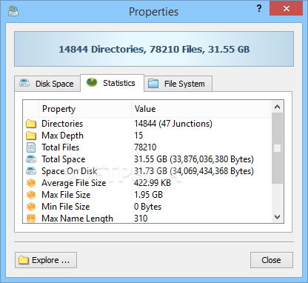Click value 31.55 GB (33,876,036,380 Bytes)
This screenshot has width=308, height=283.
click(x=194, y=159)
